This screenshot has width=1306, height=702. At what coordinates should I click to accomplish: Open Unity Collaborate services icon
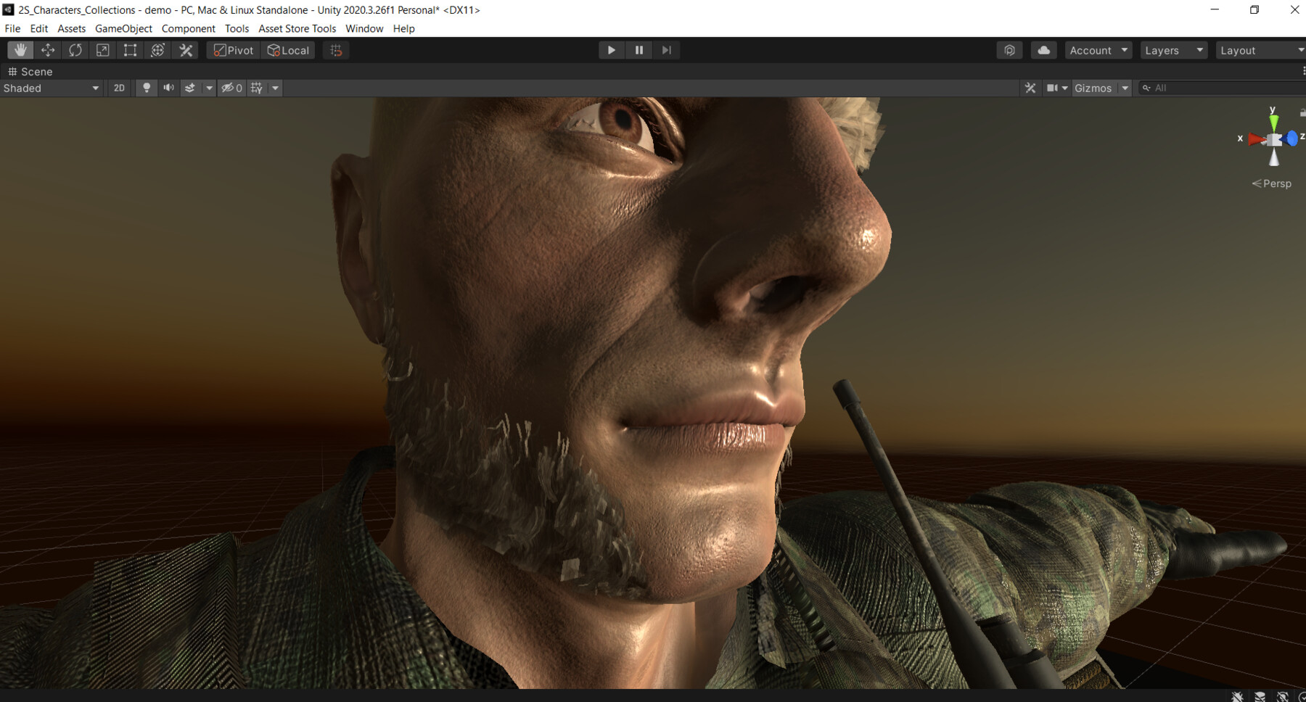tap(1009, 50)
